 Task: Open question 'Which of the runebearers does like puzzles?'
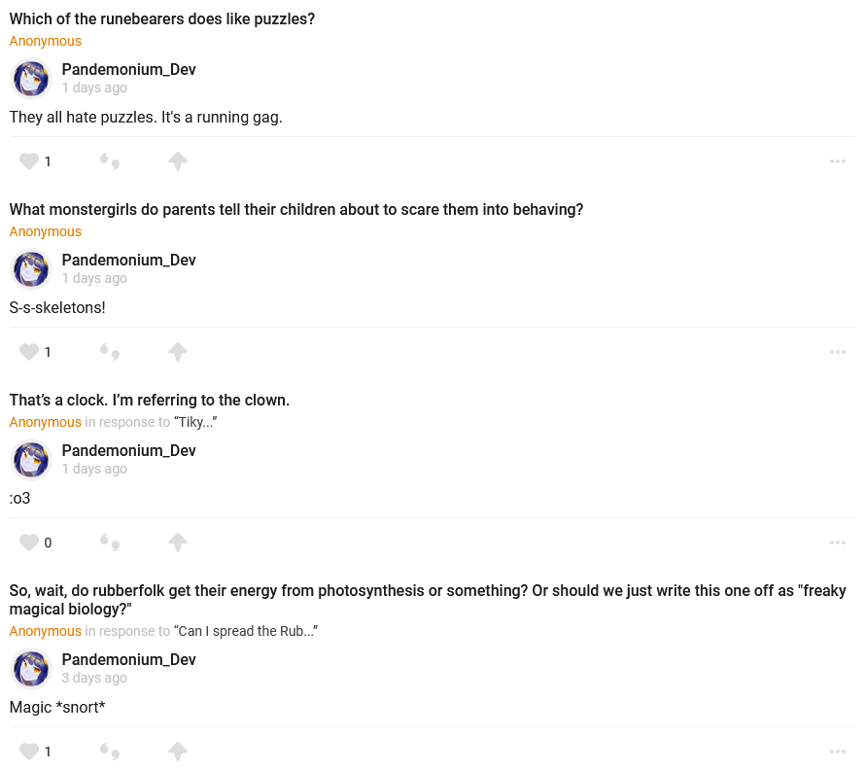tap(161, 18)
